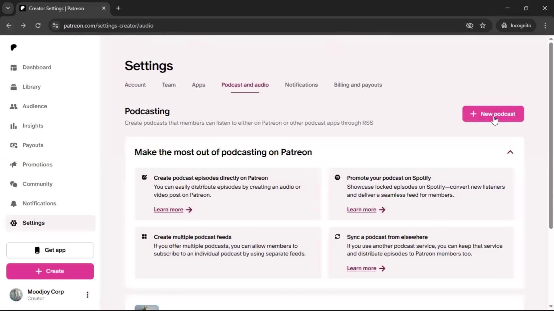
Task: Switch to the Team tab
Action: click(169, 85)
